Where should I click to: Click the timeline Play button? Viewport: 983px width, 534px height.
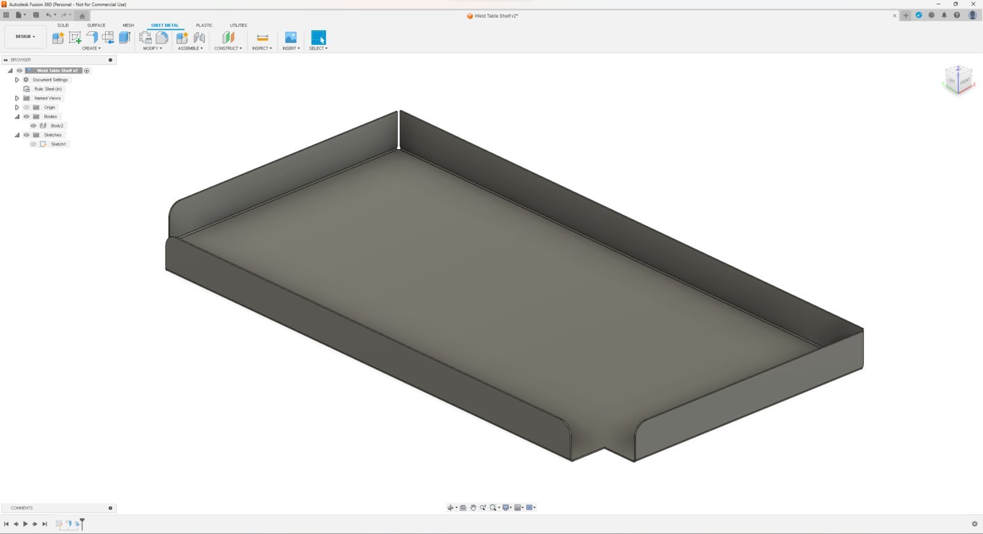25,524
